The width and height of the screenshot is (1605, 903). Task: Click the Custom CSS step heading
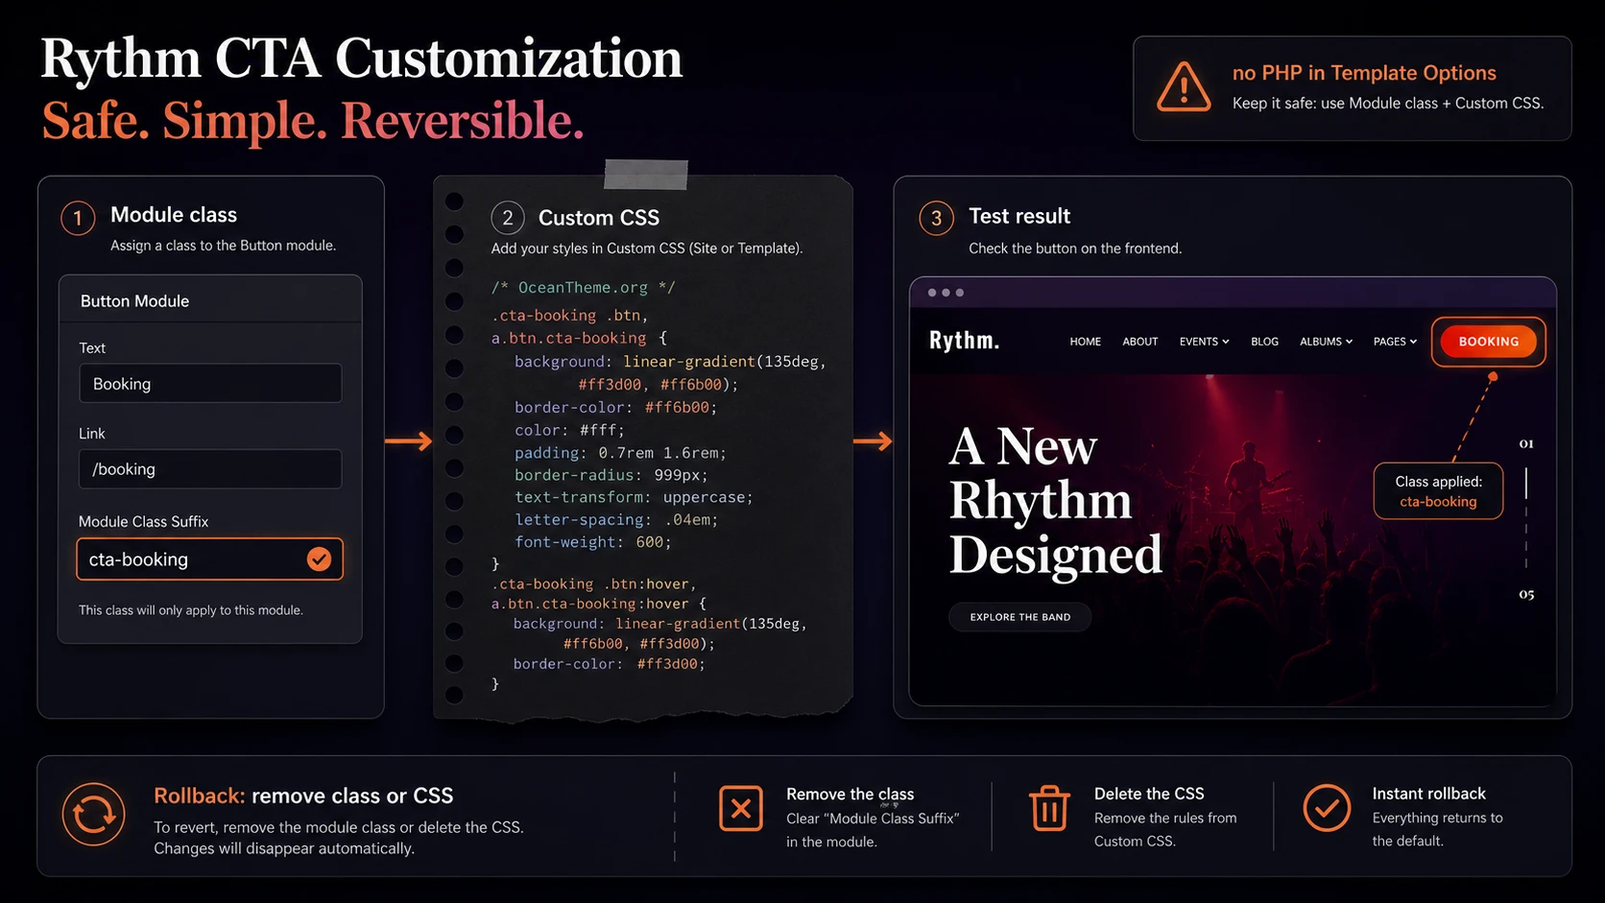click(599, 218)
